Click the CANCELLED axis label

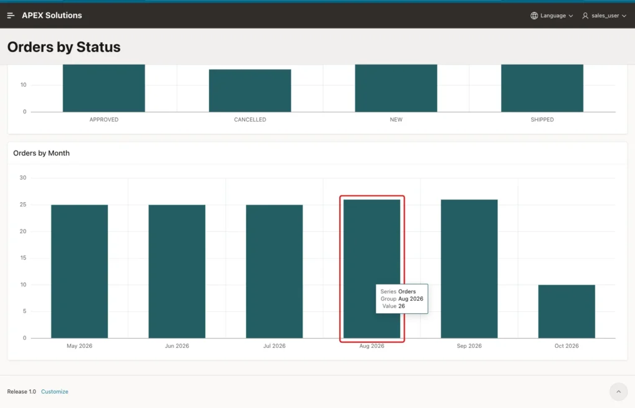tap(250, 120)
